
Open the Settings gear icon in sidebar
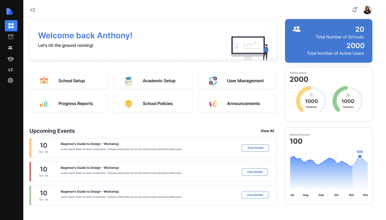click(10, 80)
